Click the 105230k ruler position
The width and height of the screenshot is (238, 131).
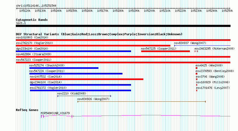click(196, 11)
